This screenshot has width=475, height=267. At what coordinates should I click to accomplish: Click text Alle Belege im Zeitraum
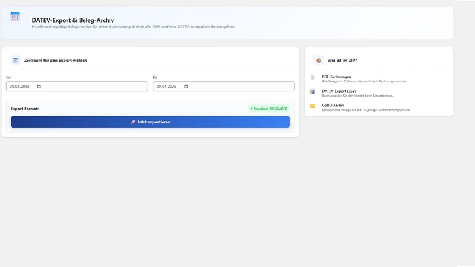click(x=365, y=81)
